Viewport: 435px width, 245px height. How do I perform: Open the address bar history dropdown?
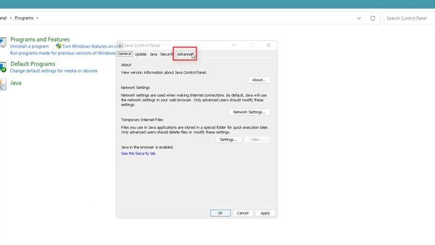click(359, 18)
